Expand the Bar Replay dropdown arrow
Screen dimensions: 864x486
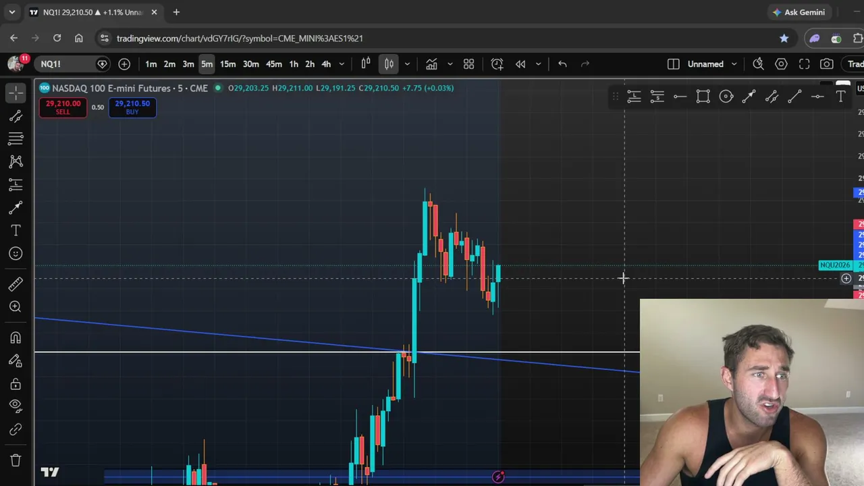[x=538, y=64]
